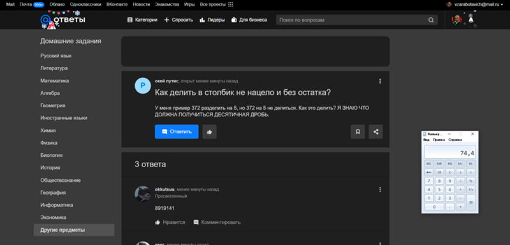Image resolution: width=510 pixels, height=245 pixels.
Task: Click the decimal point key in Calculator
Action: tap(450, 207)
